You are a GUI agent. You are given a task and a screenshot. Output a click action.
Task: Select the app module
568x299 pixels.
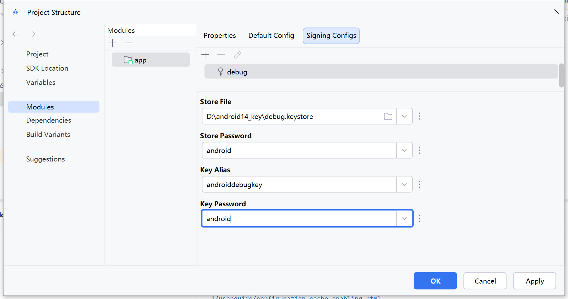151,60
